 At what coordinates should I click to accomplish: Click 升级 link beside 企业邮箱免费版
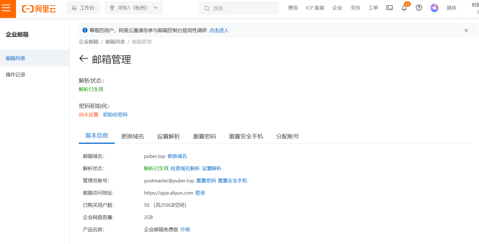click(185, 229)
